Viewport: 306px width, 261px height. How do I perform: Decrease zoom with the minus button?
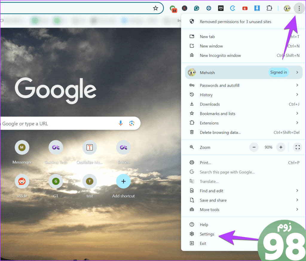pyautogui.click(x=254, y=147)
